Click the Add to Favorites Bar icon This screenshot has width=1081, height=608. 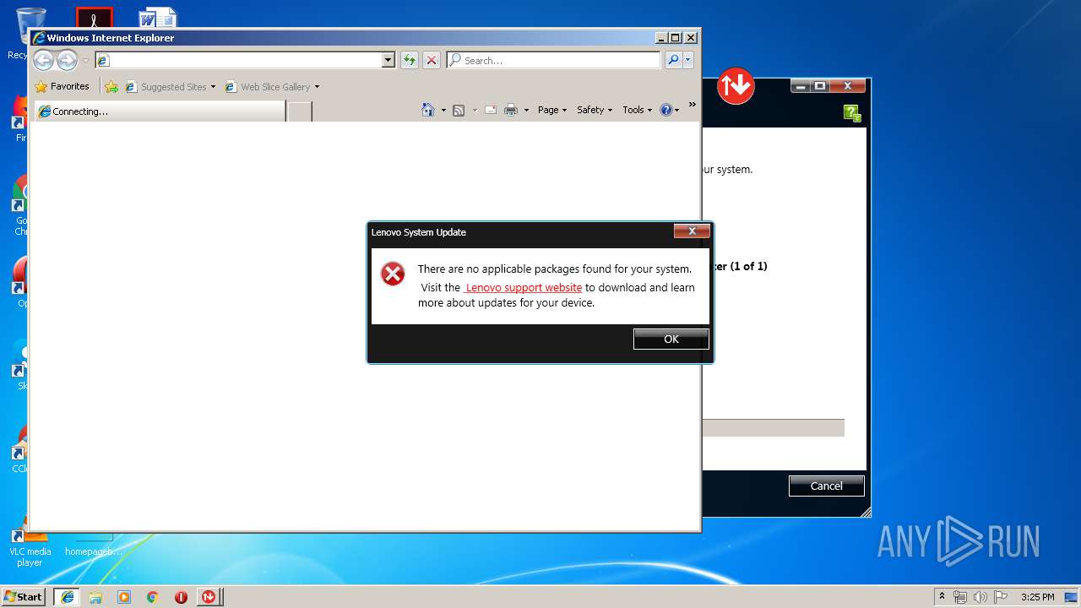click(x=111, y=86)
